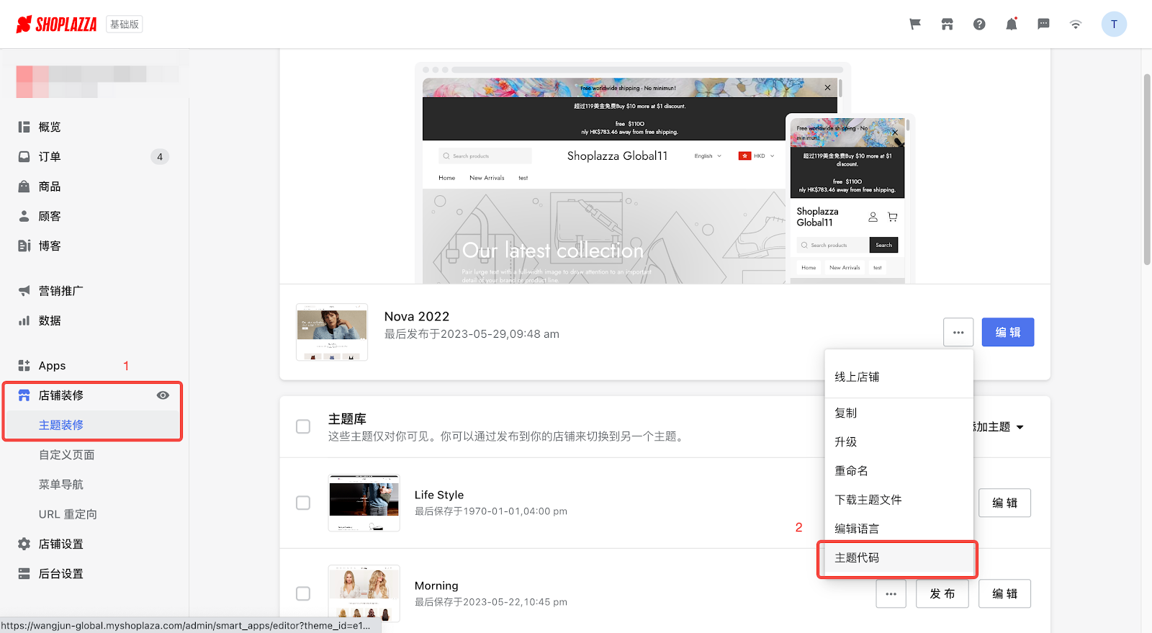This screenshot has height=633, width=1152.
Task: Select 编辑语言 from the menu
Action: tap(899, 528)
